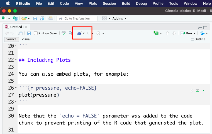Open the Session menu
212x134 pixels.
tap(109, 3)
